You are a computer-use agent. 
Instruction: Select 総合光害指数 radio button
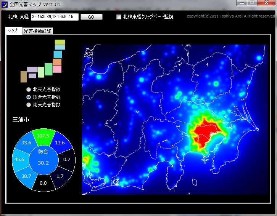pos(29,97)
